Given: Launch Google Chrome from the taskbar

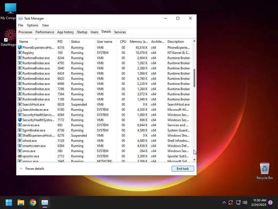Looking at the screenshot, I should (33, 202).
